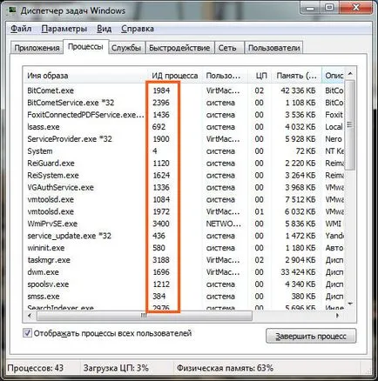Toggle 'Отображать процессы всех пользователей' checkbox
Image resolution: width=378 pixels, height=381 pixels.
(27, 333)
